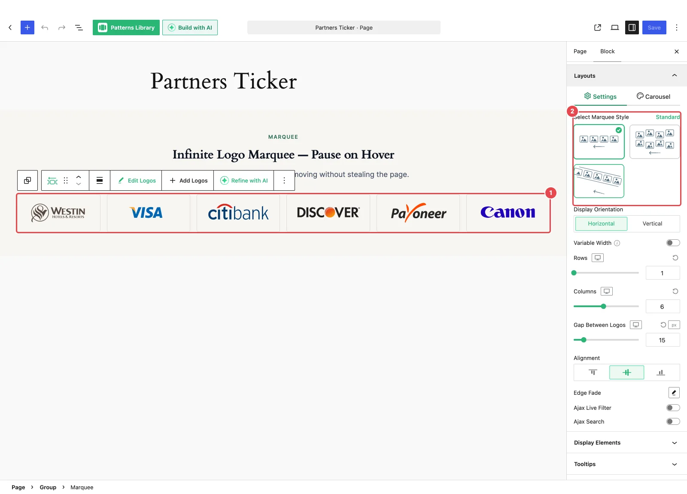Screen dimensions: 687x494
Task: Switch to the Block tab
Action: [x=608, y=52]
